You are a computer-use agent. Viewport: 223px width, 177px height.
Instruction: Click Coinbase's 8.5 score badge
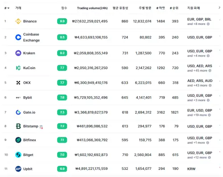[62, 37]
